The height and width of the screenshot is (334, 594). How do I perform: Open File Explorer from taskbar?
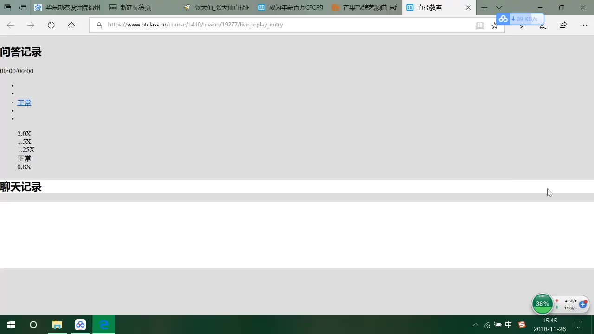coord(57,325)
